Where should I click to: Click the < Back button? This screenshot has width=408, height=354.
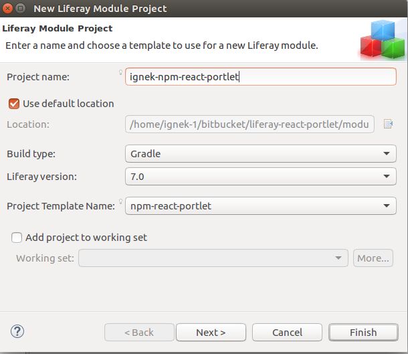(x=139, y=333)
